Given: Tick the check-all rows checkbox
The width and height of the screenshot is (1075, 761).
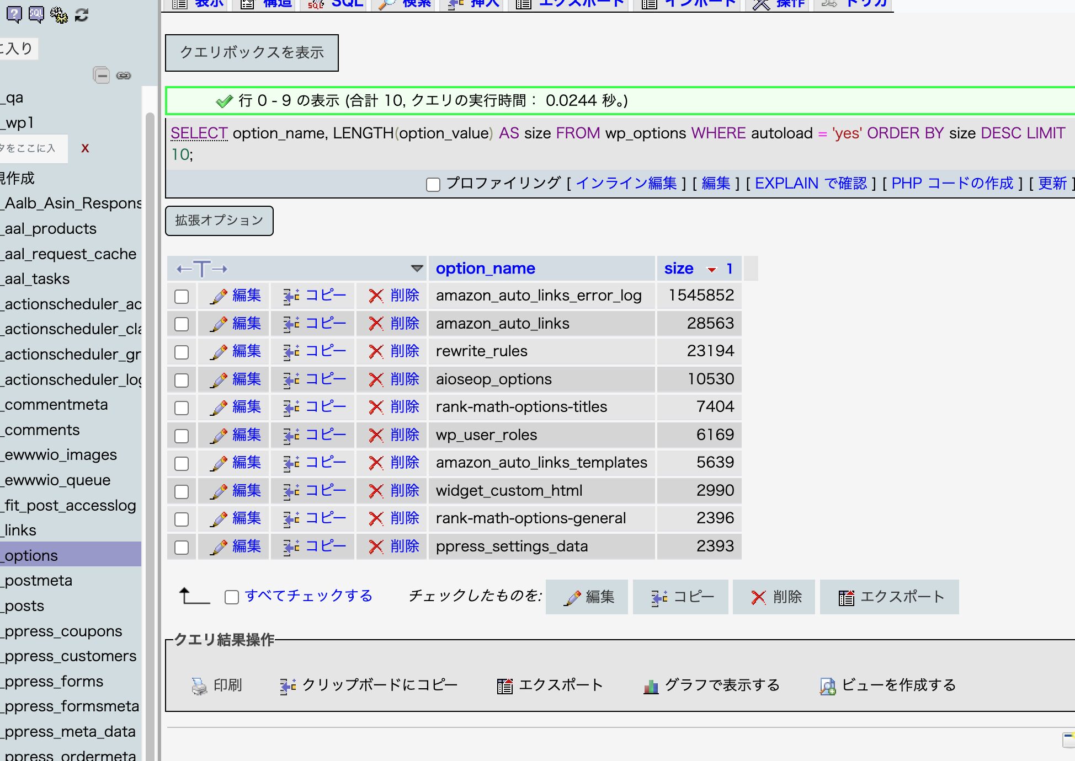Looking at the screenshot, I should [232, 597].
